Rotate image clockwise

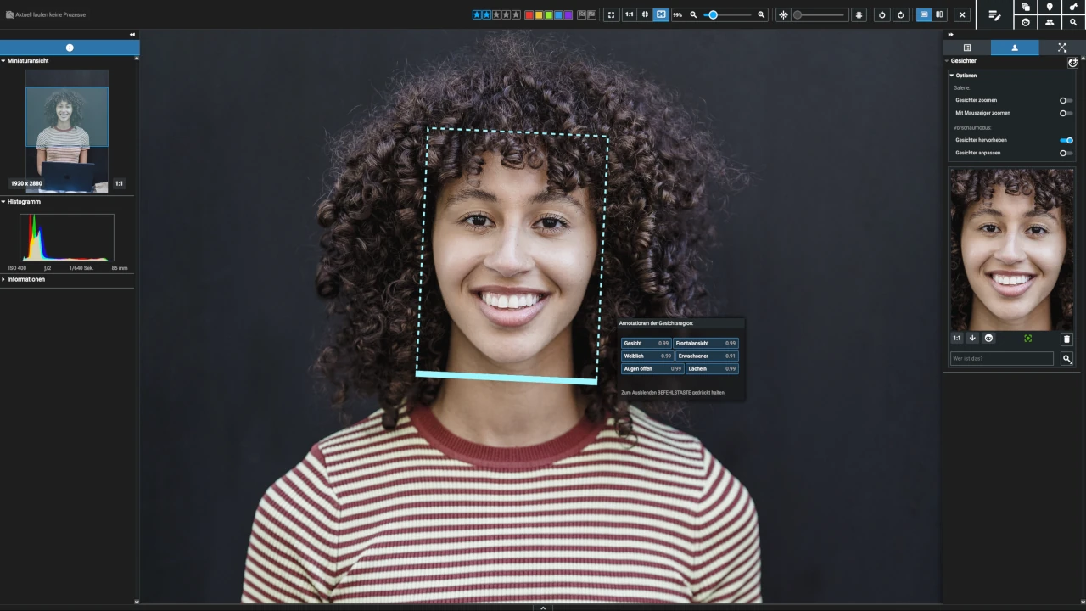[901, 14]
